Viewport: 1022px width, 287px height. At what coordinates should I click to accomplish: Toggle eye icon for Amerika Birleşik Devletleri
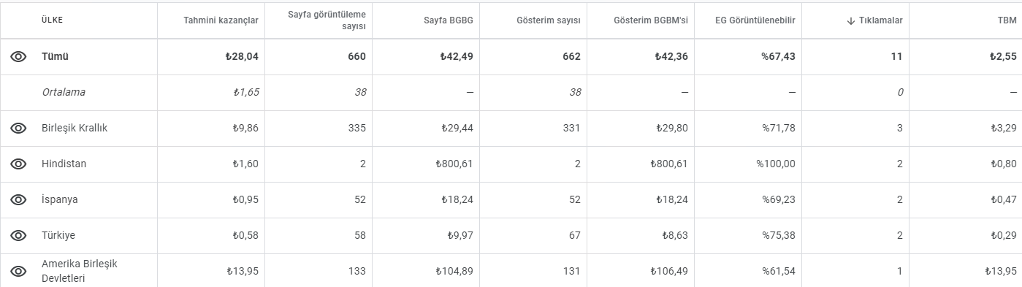click(x=18, y=272)
